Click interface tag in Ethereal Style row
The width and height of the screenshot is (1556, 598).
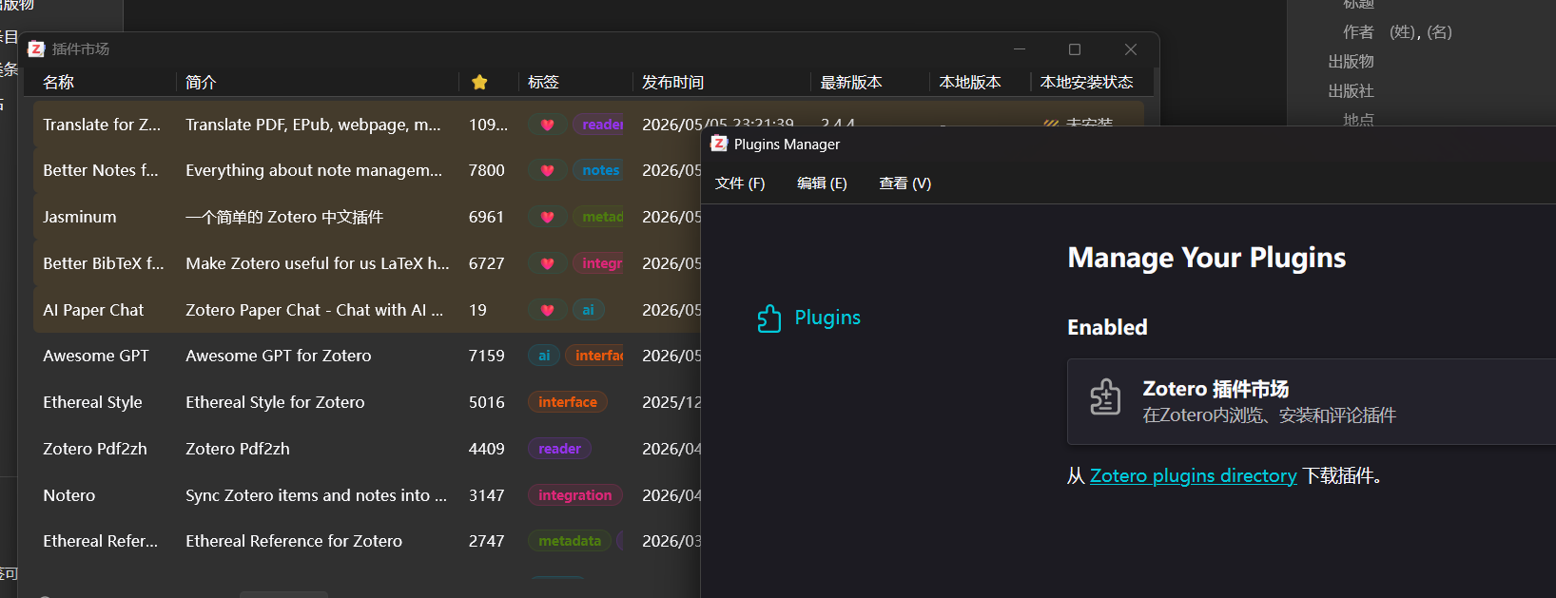pos(568,402)
